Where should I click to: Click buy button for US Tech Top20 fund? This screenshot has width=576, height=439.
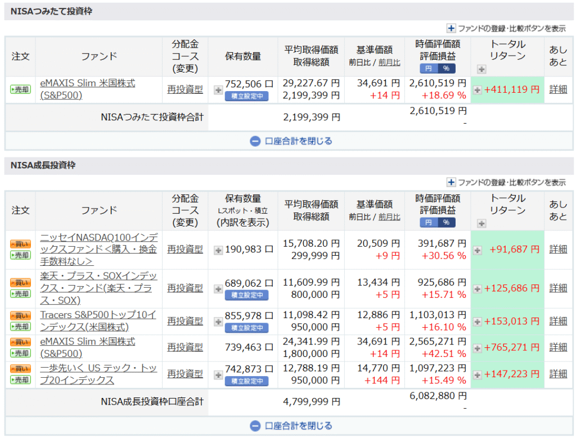pos(21,369)
